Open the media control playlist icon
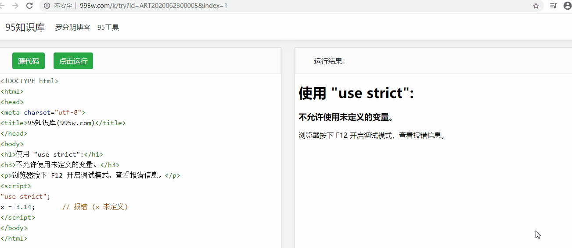 [x=554, y=6]
